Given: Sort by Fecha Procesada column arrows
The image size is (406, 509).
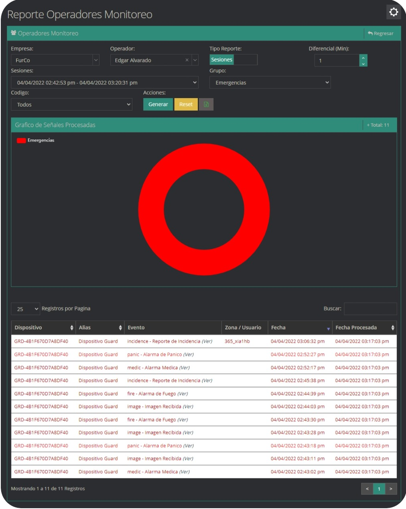Looking at the screenshot, I should (x=392, y=328).
